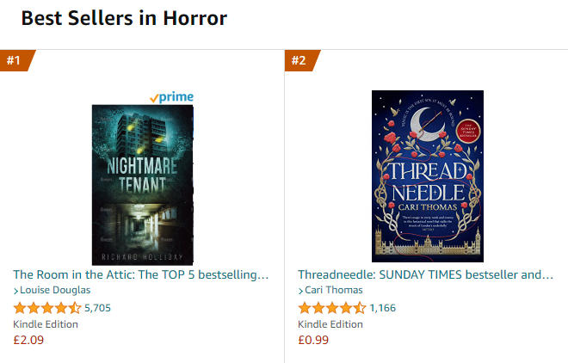Click the chevron before Louise Douglas
The image size is (568, 363).
(x=15, y=291)
